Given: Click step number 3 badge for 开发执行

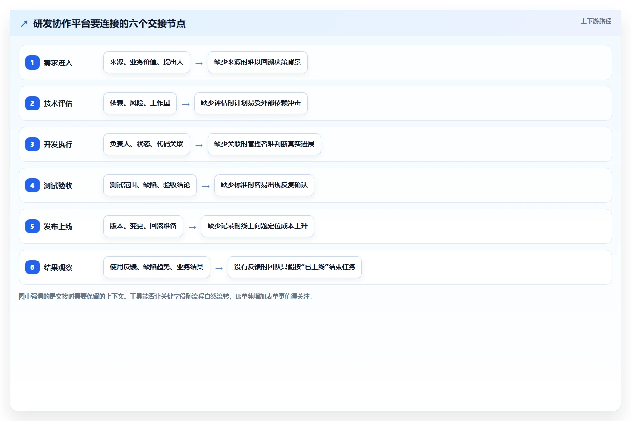Looking at the screenshot, I should pos(32,144).
